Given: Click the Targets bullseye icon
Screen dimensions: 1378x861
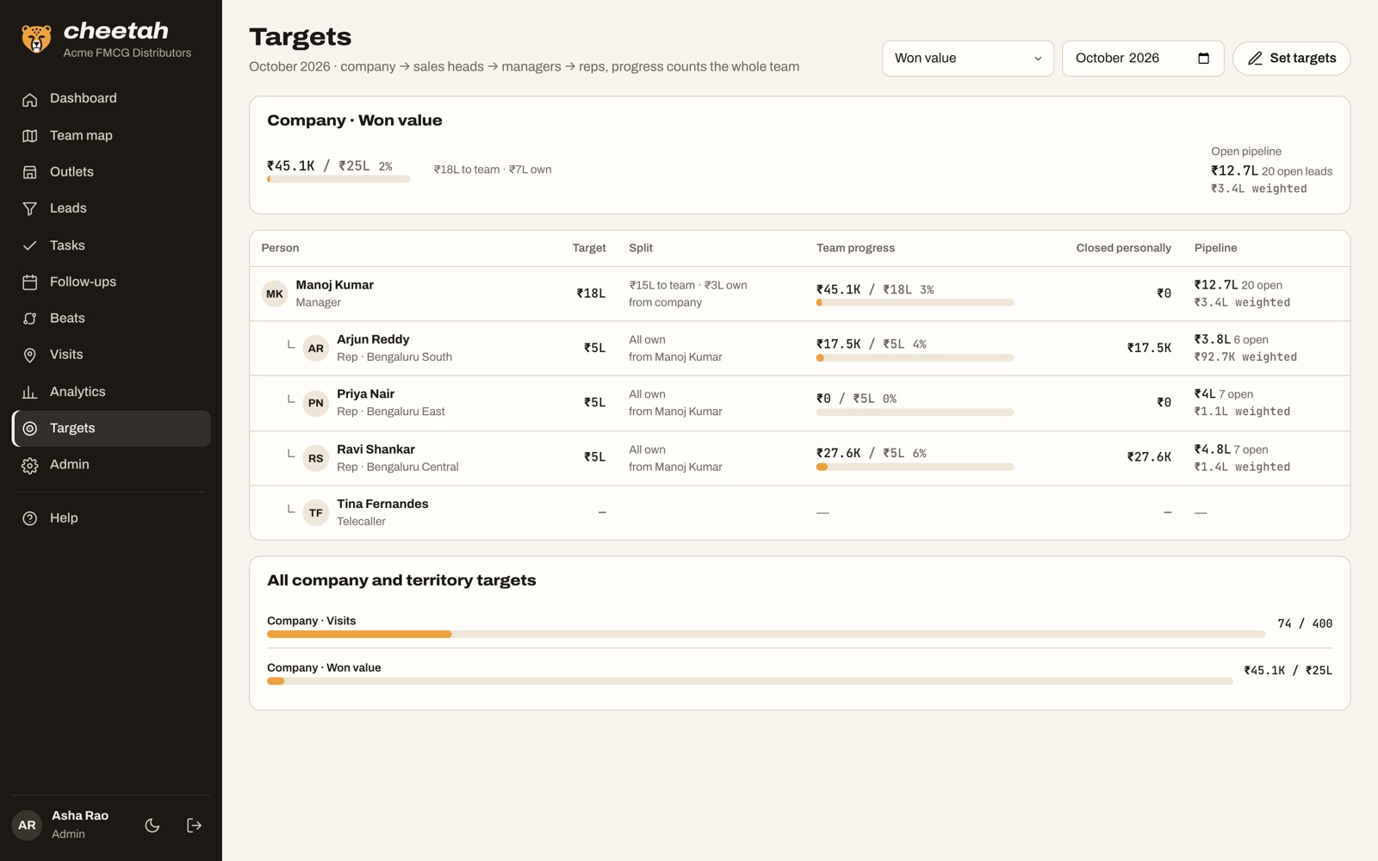Looking at the screenshot, I should click(x=30, y=428).
